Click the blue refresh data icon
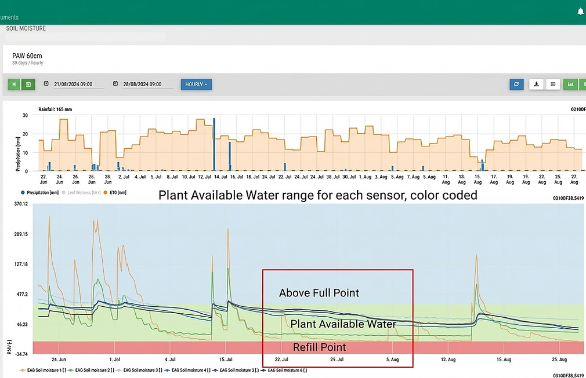This screenshot has width=586, height=378. point(516,85)
